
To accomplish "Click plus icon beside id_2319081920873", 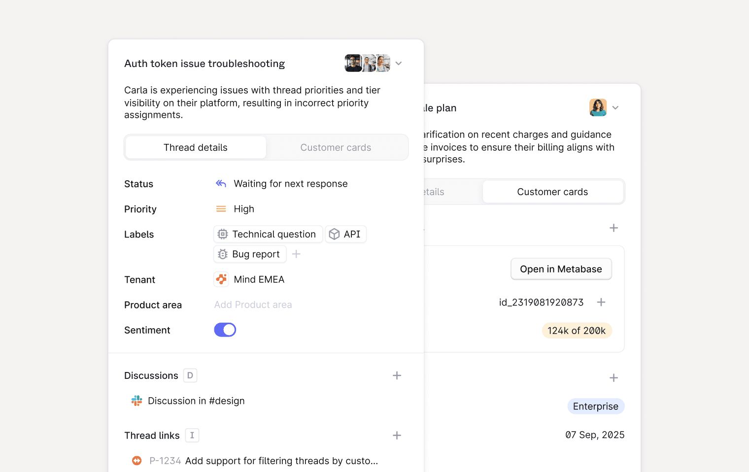I will point(601,303).
